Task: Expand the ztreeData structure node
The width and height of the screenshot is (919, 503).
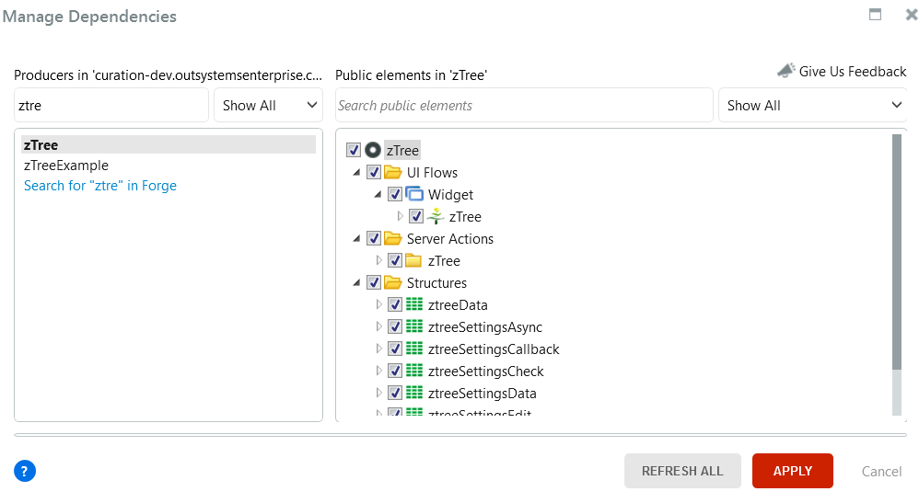Action: click(378, 304)
